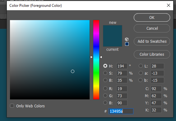
Task: Enable the Only Web Colors checkbox
Action: [x=12, y=106]
